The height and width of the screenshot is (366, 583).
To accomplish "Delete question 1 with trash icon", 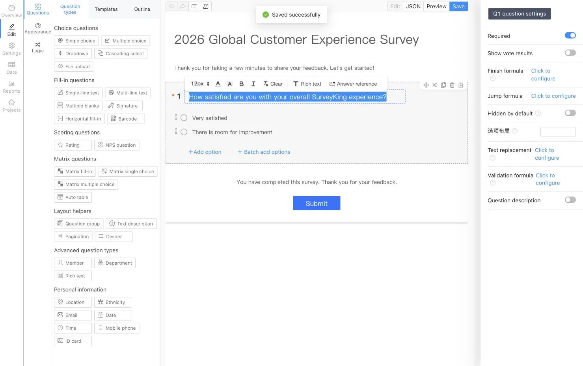I will (452, 85).
